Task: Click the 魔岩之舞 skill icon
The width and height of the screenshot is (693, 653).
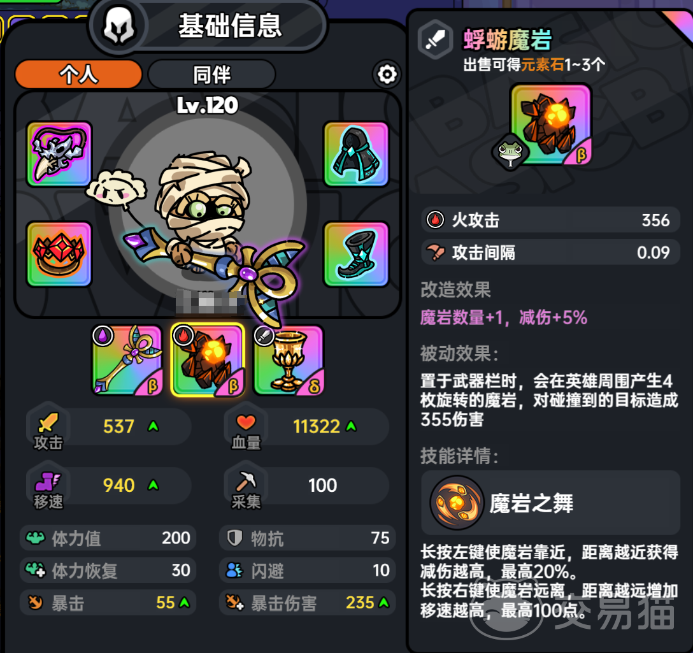Action: click(x=457, y=503)
